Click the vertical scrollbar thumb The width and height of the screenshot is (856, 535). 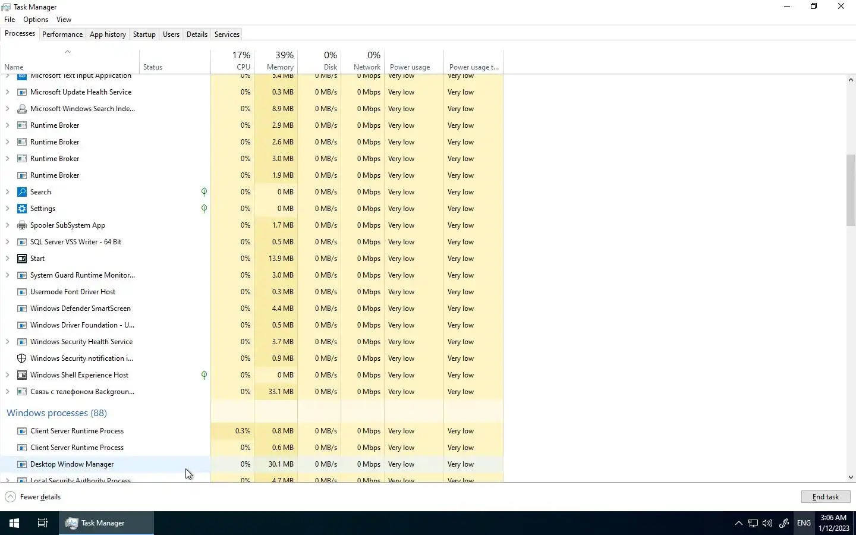pos(851,190)
